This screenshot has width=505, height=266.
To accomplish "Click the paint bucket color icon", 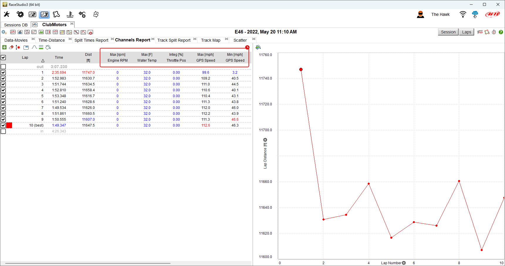I will tap(48, 47).
